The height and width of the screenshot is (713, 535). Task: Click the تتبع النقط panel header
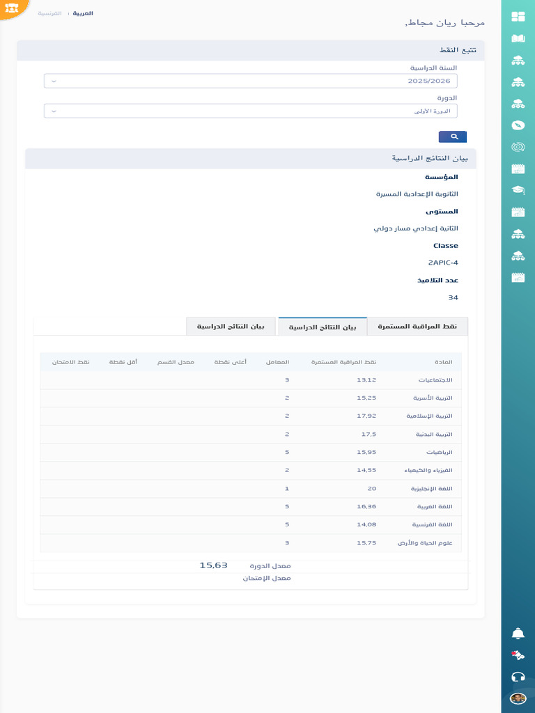[x=251, y=50]
